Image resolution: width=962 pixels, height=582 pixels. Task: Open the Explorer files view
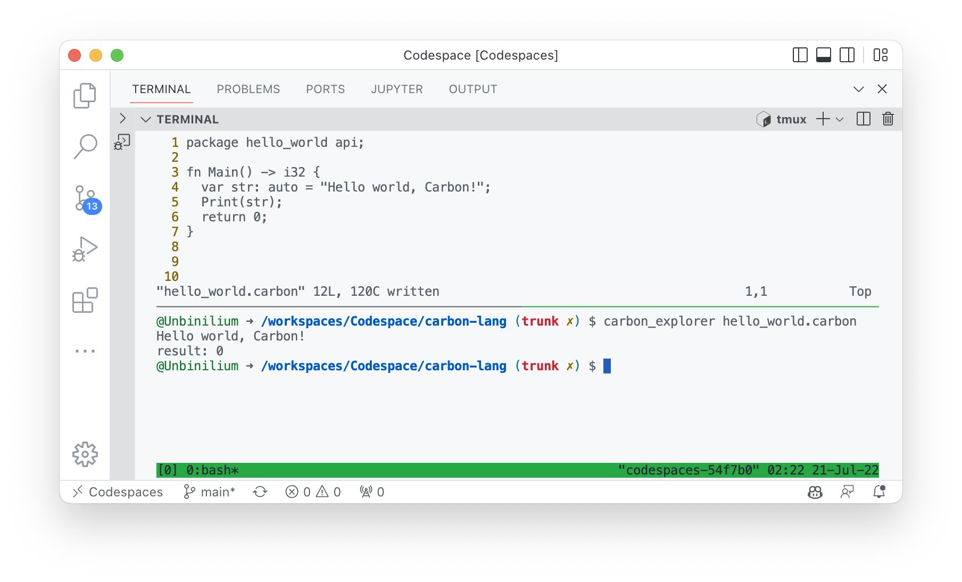tap(85, 96)
